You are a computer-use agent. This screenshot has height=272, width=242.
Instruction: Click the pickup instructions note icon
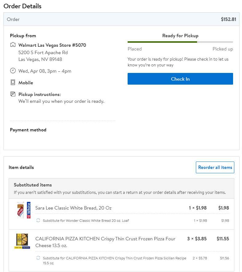coord(13,94)
